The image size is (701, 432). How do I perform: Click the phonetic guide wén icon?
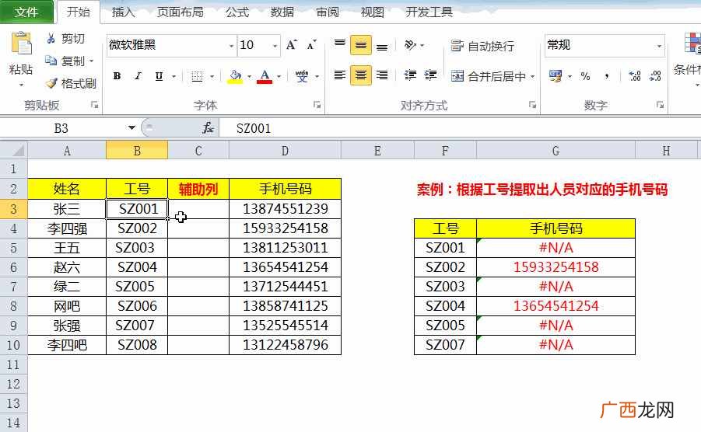pyautogui.click(x=302, y=76)
